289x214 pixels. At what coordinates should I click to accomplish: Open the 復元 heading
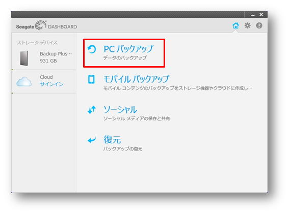[112, 140]
